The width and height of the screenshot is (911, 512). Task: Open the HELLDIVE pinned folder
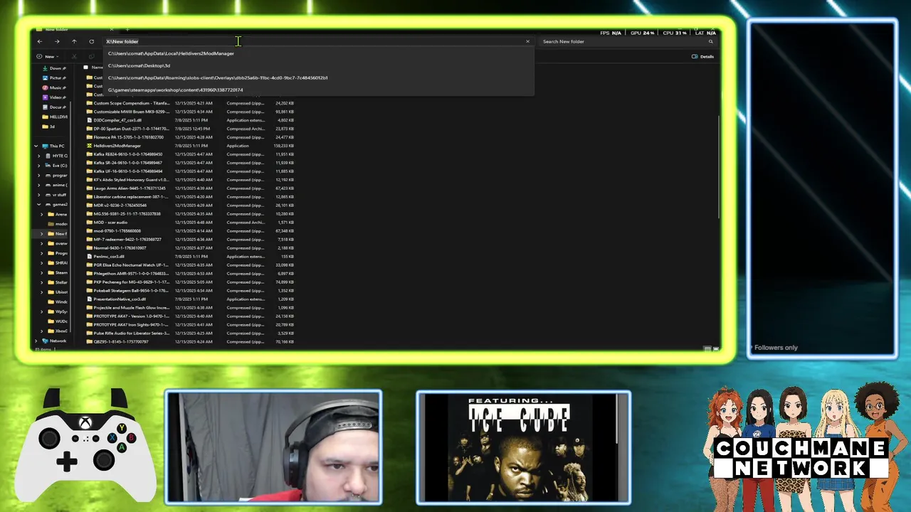click(x=54, y=117)
